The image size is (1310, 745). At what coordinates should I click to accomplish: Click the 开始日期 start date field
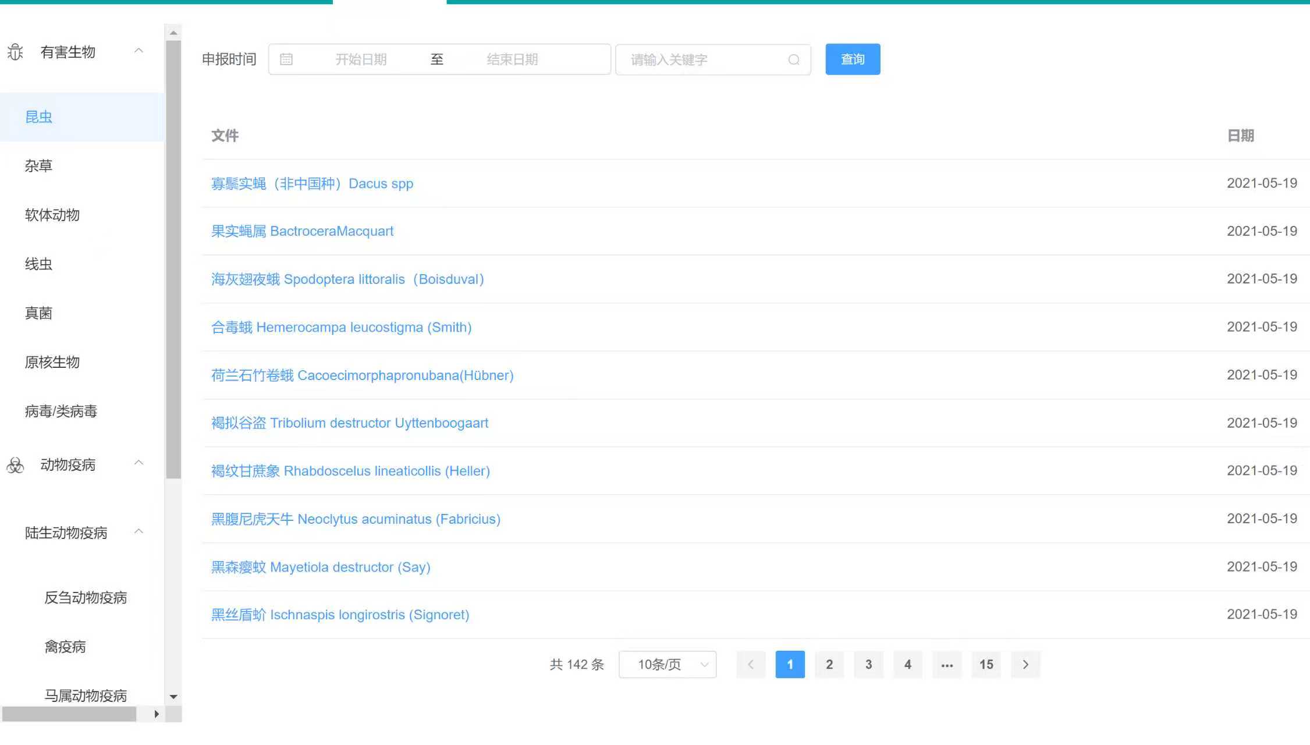click(361, 59)
